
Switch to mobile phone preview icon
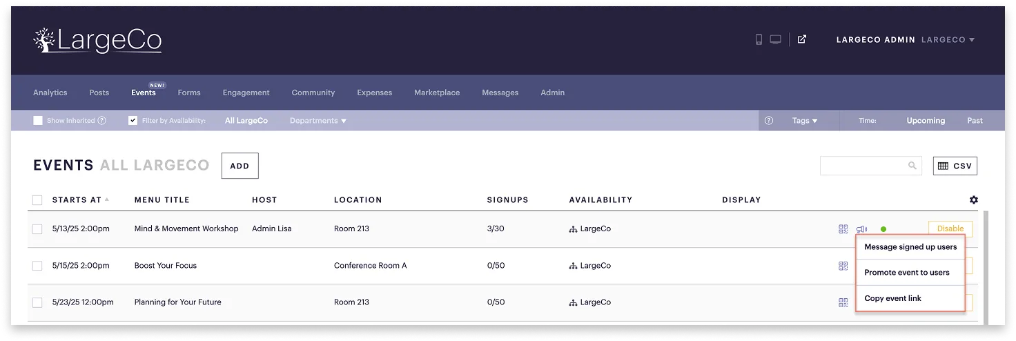point(759,39)
